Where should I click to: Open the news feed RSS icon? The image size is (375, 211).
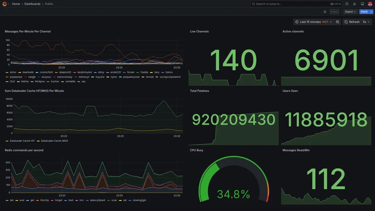[x=354, y=4]
